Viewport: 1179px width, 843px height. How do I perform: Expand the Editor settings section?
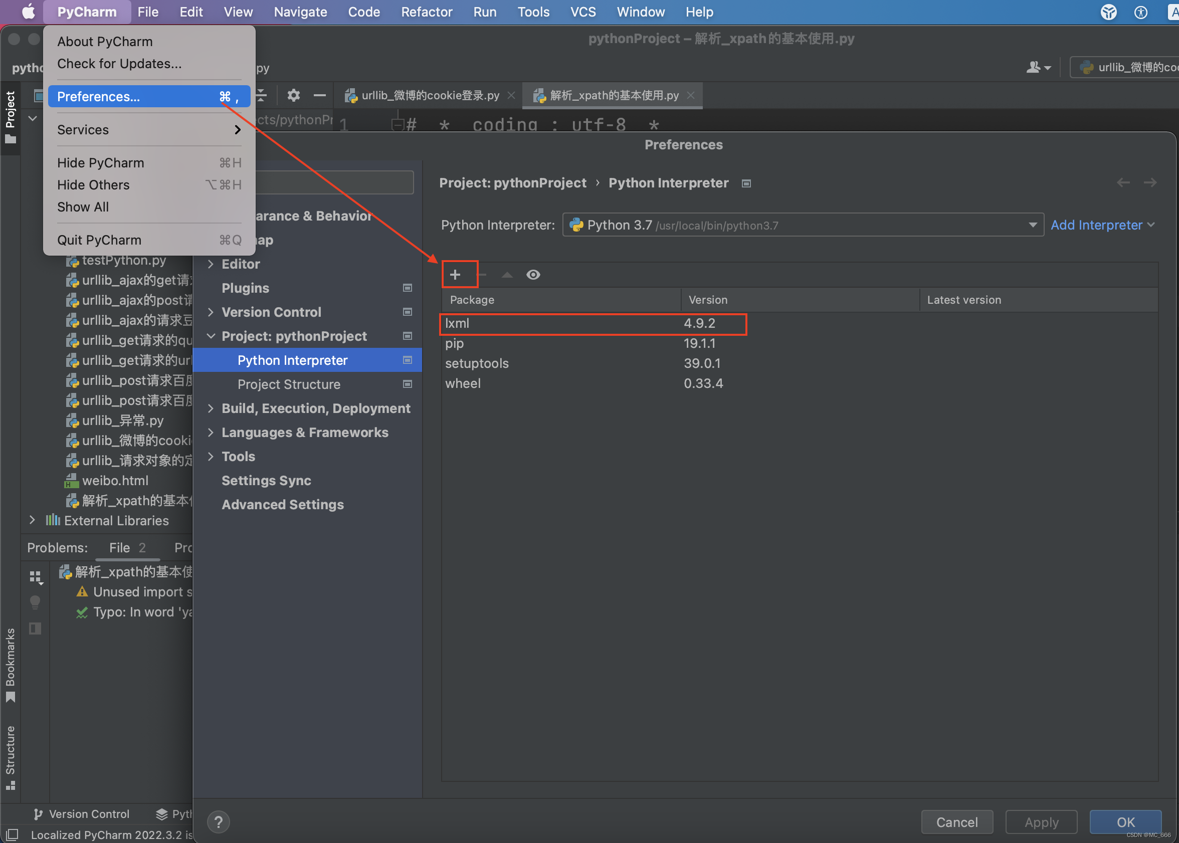click(x=211, y=264)
